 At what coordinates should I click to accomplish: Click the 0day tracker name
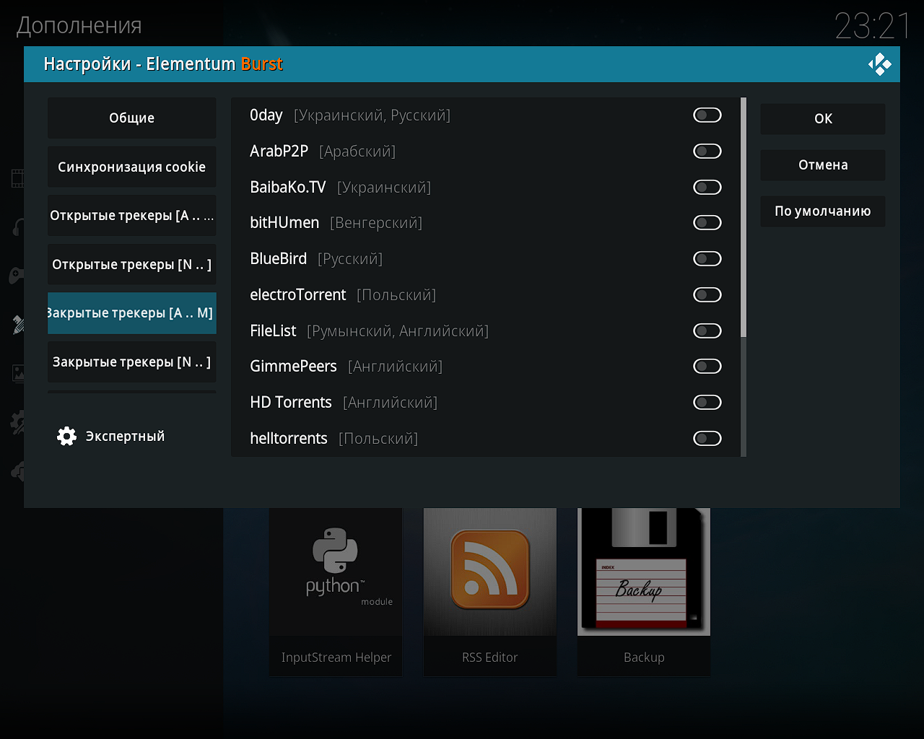(x=266, y=115)
